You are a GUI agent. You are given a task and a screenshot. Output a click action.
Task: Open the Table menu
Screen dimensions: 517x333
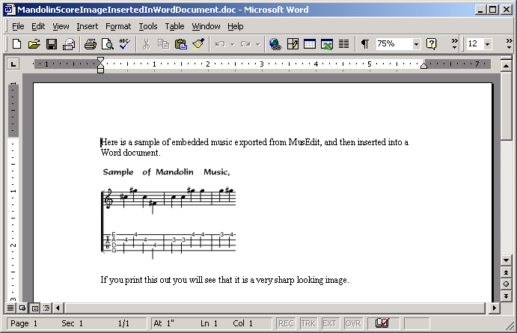(x=174, y=26)
